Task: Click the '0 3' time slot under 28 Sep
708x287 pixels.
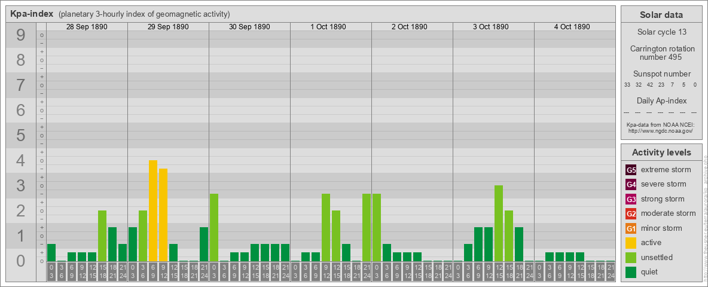Action: point(51,272)
